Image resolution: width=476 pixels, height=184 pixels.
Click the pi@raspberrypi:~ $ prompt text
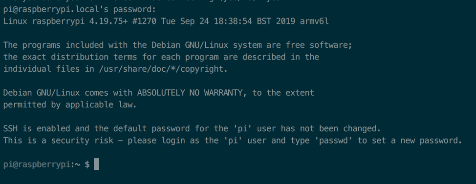(46, 164)
